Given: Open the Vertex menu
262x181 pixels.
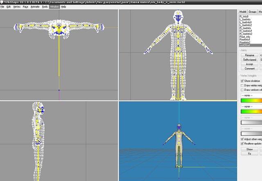Looking at the screenshot, I should tap(16, 7).
